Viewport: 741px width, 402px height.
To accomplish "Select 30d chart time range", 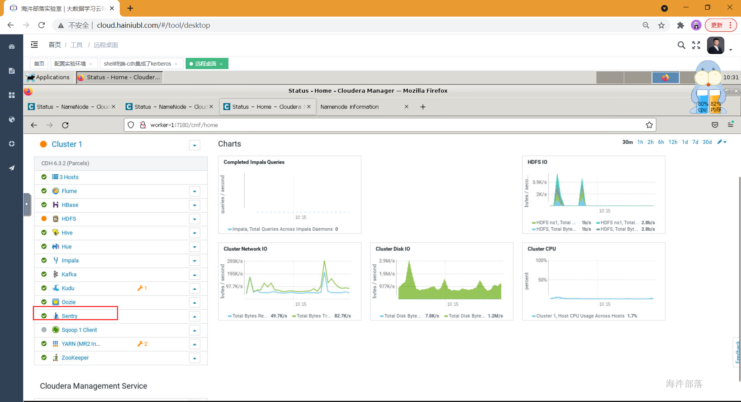I will (707, 142).
